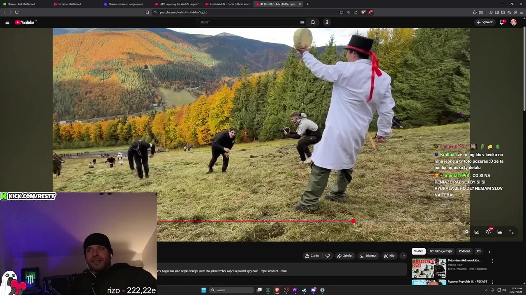Open Brave Rewards triangle icon
Screen dimensions: 526x295
click(x=370, y=12)
